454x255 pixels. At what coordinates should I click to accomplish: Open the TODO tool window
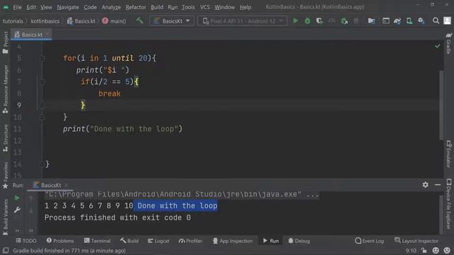click(26, 241)
